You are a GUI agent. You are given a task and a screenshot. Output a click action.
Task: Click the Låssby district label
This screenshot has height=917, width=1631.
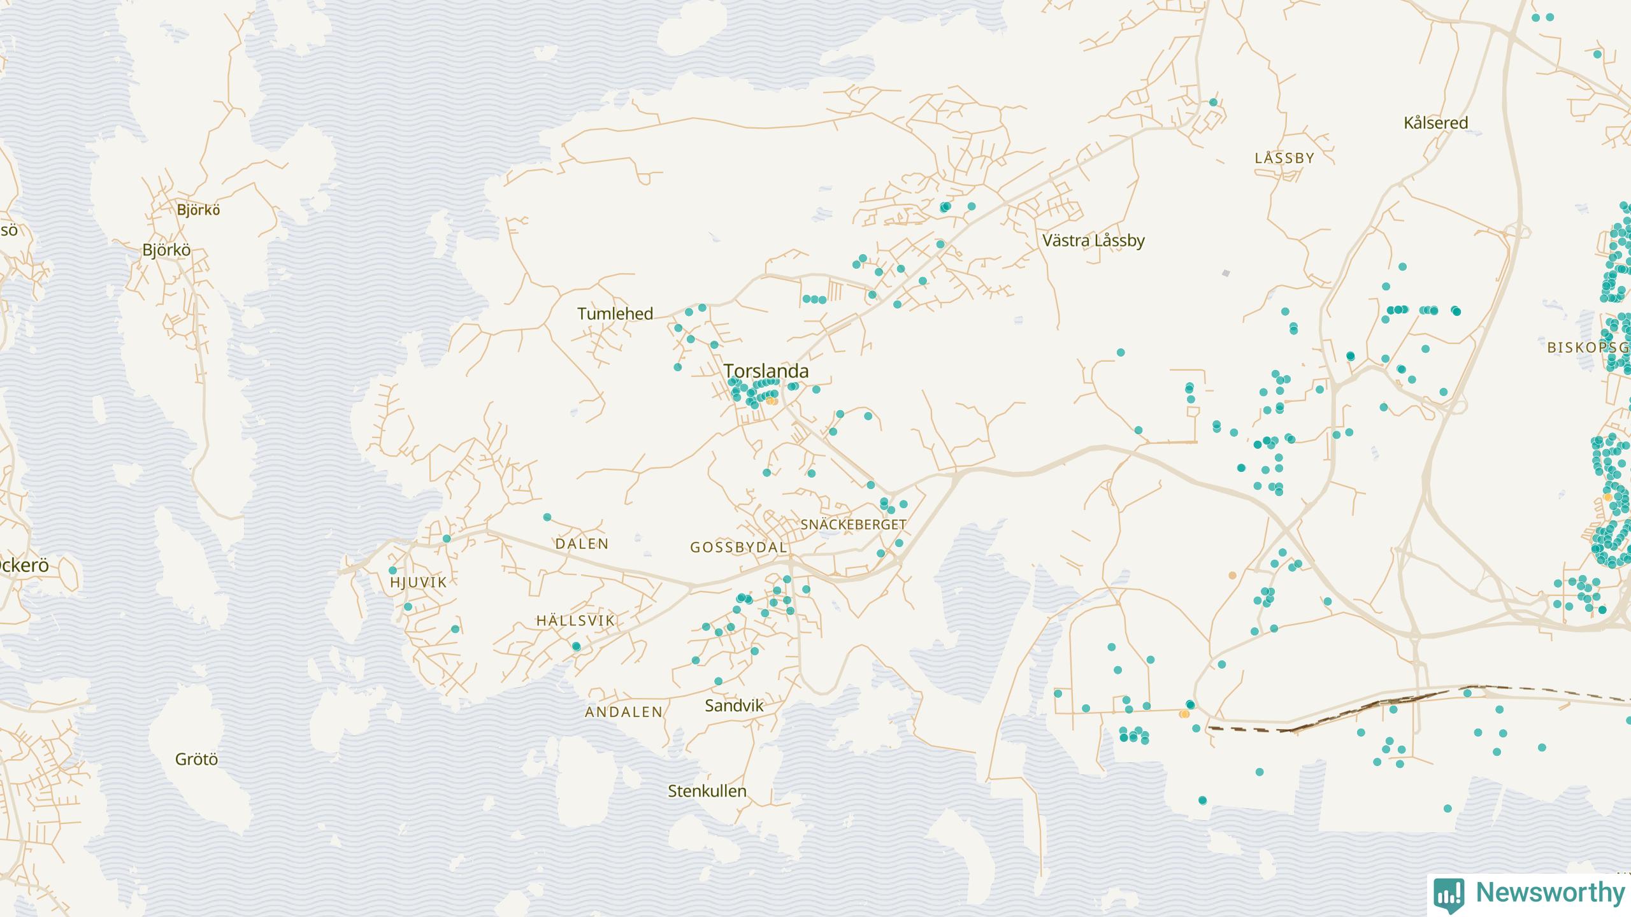coord(1284,159)
